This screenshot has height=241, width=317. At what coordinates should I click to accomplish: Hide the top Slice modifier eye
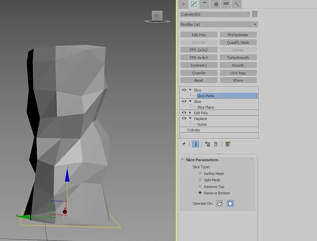click(x=184, y=90)
